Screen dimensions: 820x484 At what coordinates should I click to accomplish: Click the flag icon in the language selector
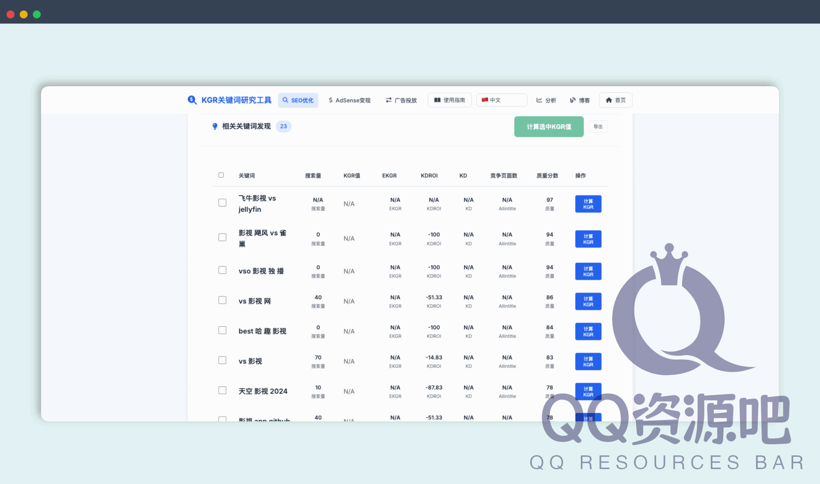pos(484,100)
